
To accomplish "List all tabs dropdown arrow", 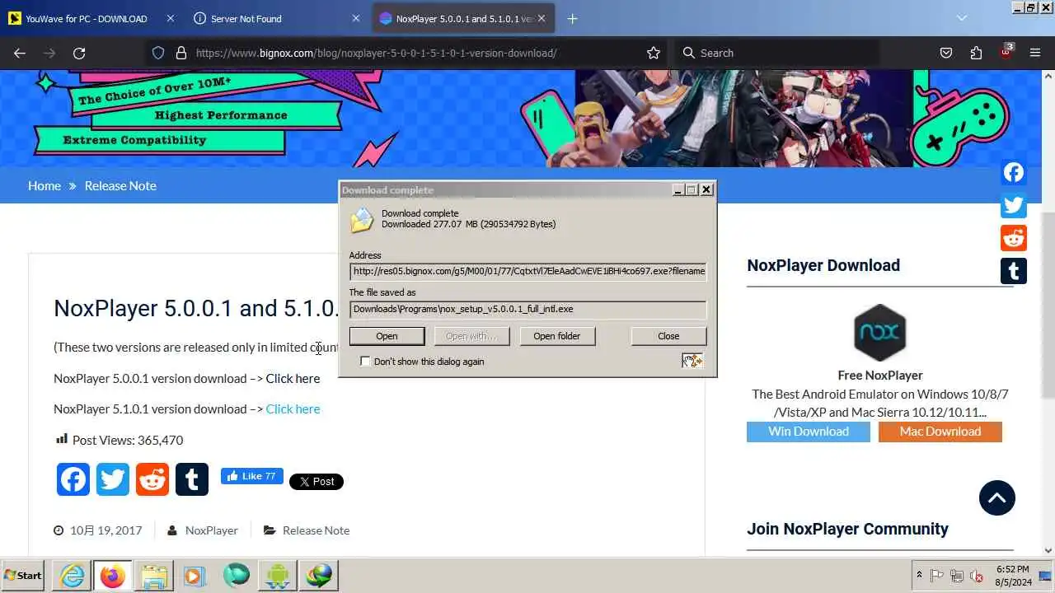I will pyautogui.click(x=962, y=18).
